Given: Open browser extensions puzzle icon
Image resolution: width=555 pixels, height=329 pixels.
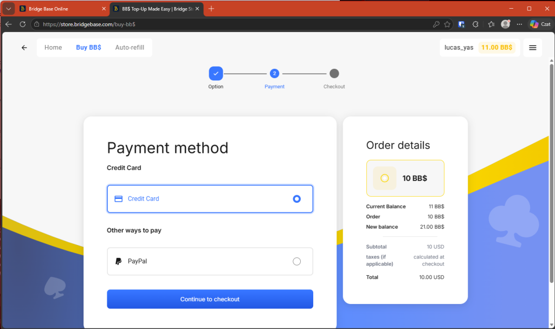Looking at the screenshot, I should (475, 24).
